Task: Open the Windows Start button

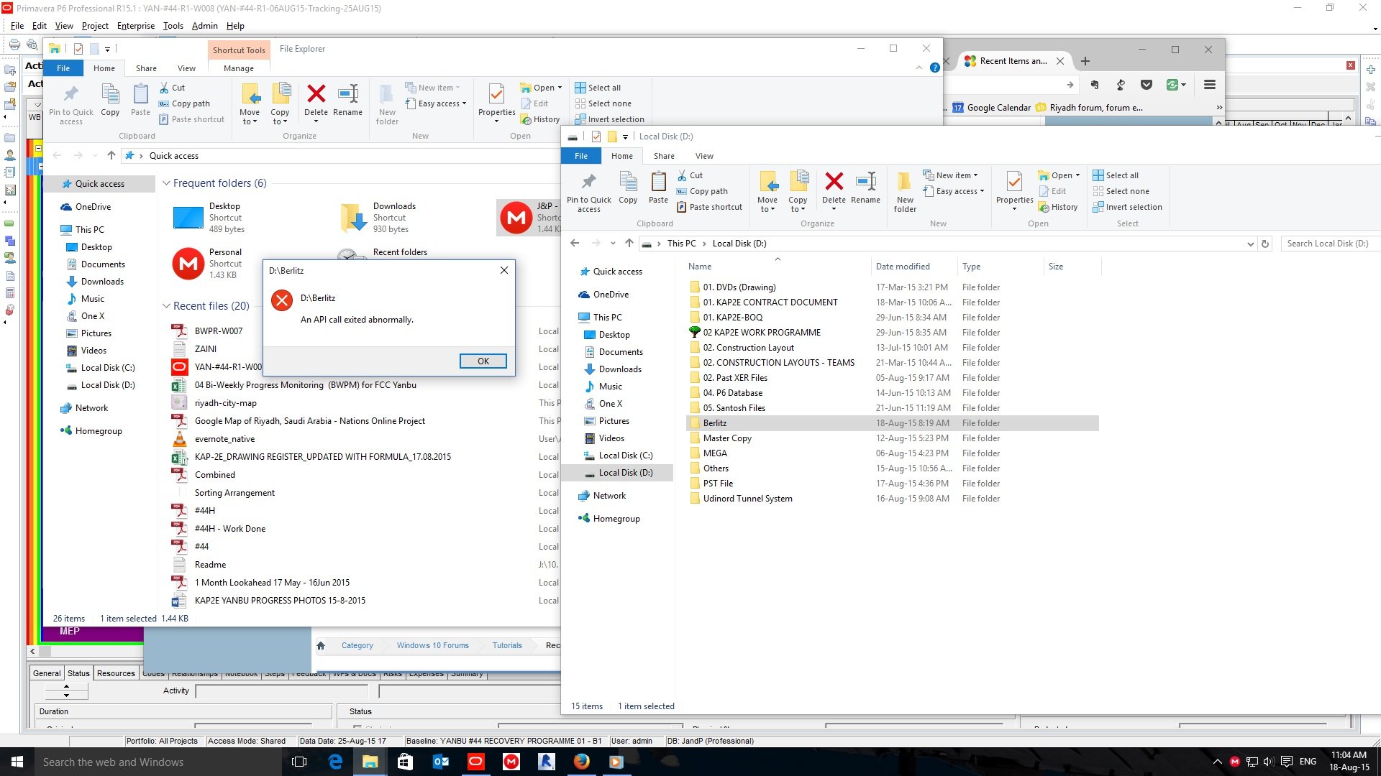Action: (x=17, y=762)
